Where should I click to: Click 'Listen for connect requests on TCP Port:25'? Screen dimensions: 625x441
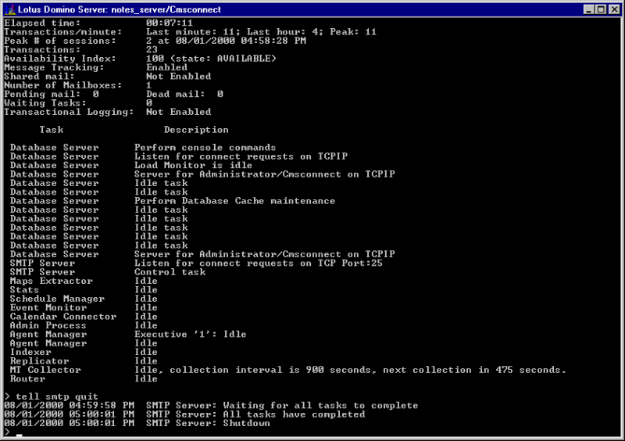[259, 263]
